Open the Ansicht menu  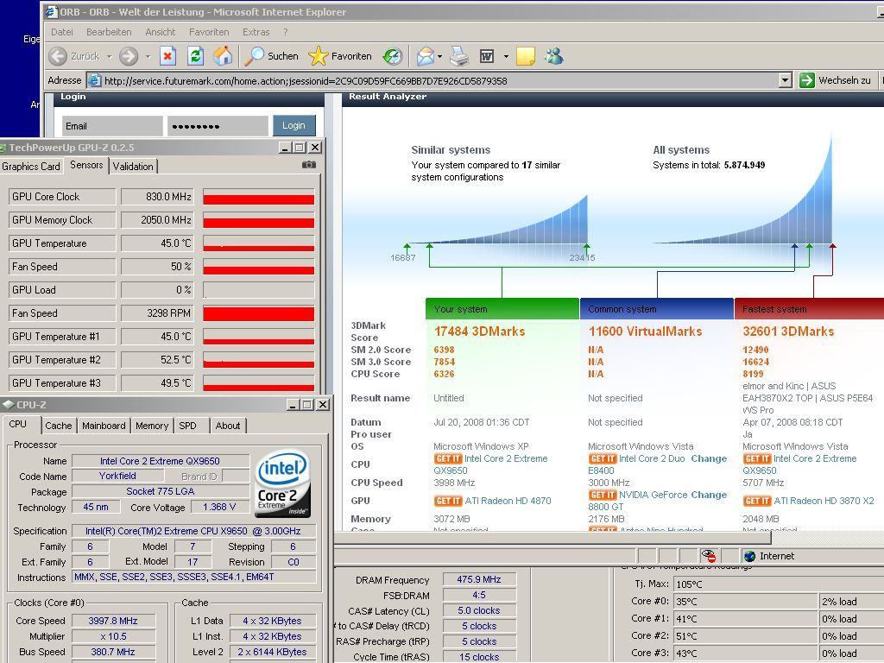click(160, 32)
